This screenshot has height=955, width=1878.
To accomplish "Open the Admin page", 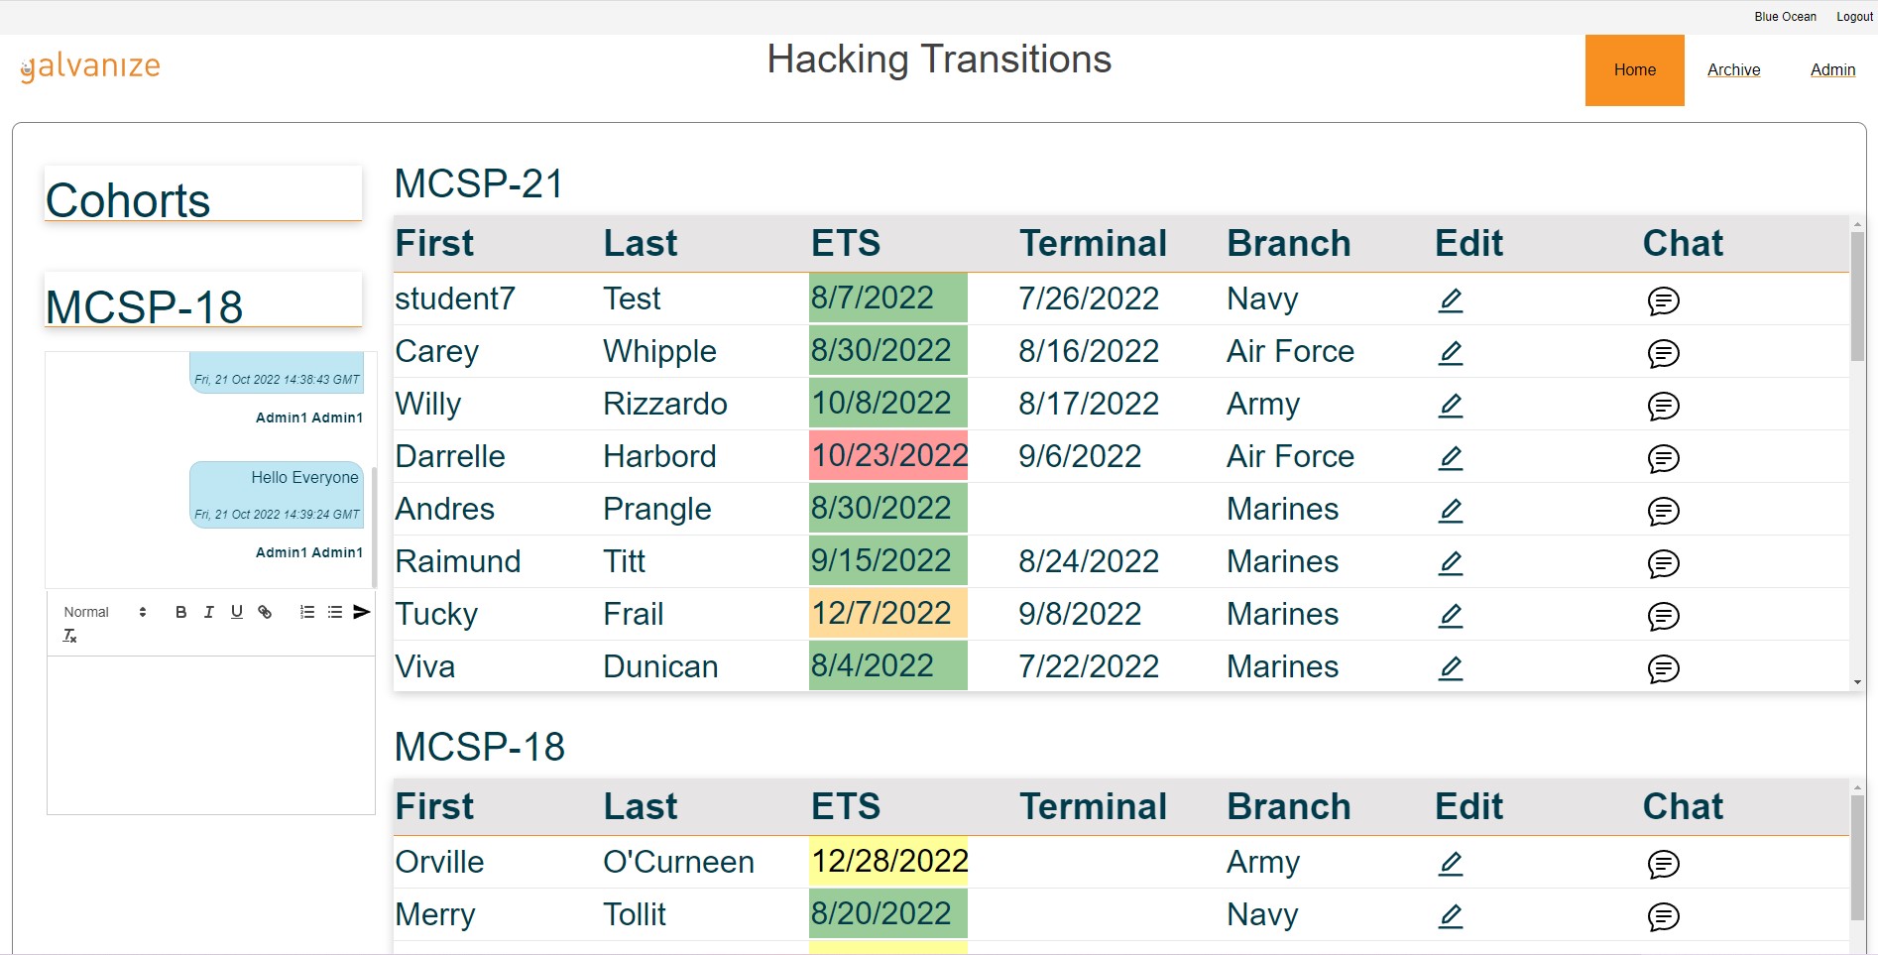I will [1832, 69].
